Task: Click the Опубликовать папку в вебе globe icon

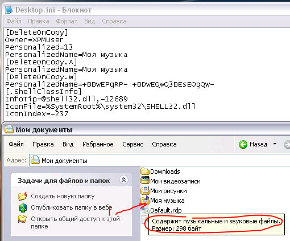Action: click(x=23, y=208)
